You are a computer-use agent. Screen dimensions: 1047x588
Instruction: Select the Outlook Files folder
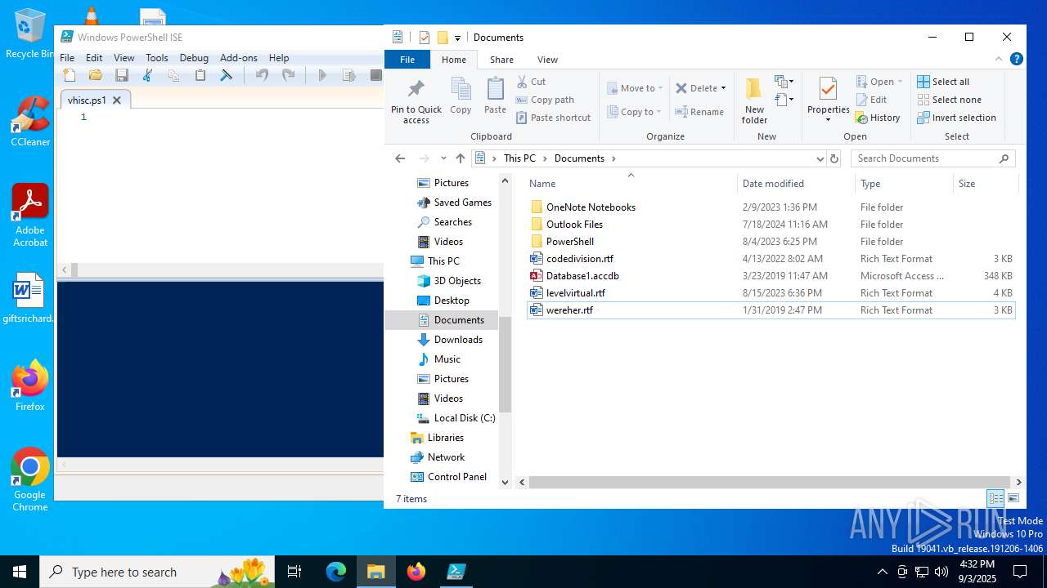coord(574,225)
